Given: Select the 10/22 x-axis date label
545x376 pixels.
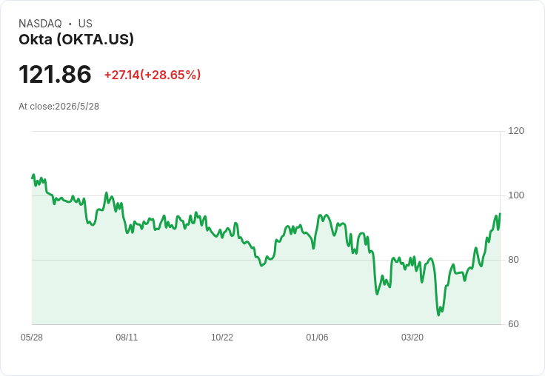Looking at the screenshot, I should pyautogui.click(x=222, y=338).
